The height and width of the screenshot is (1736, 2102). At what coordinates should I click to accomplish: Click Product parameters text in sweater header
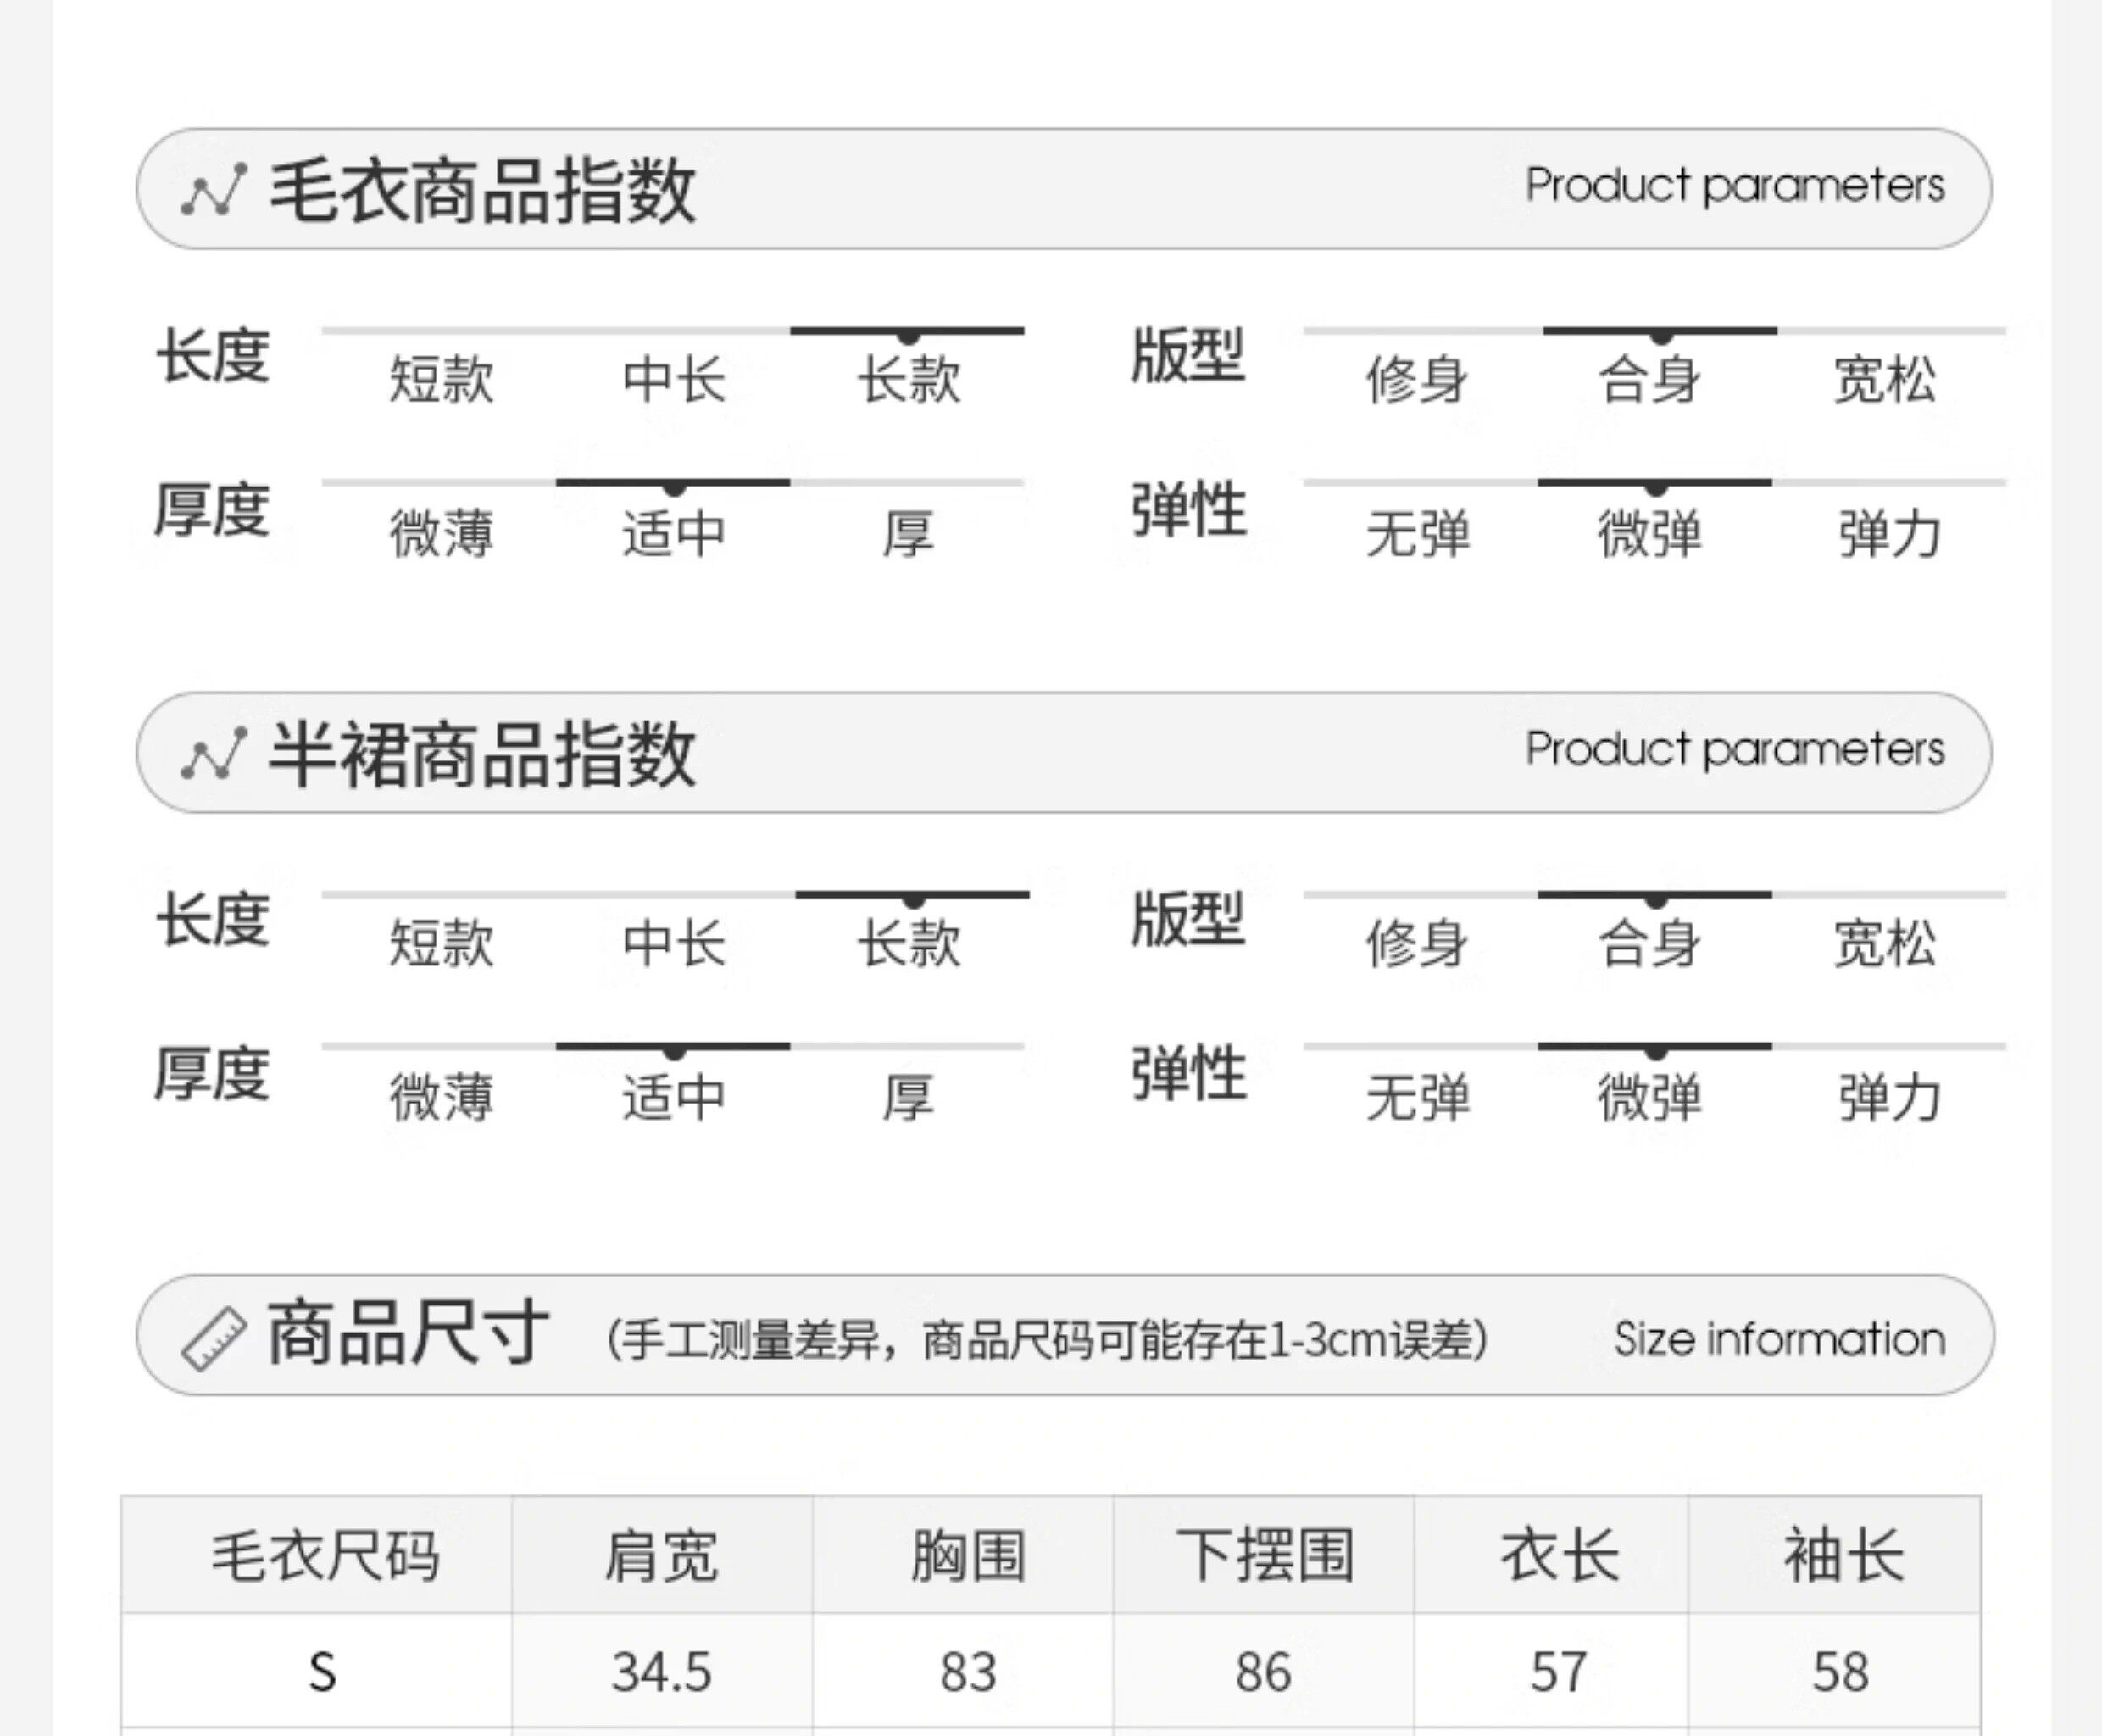(1734, 186)
